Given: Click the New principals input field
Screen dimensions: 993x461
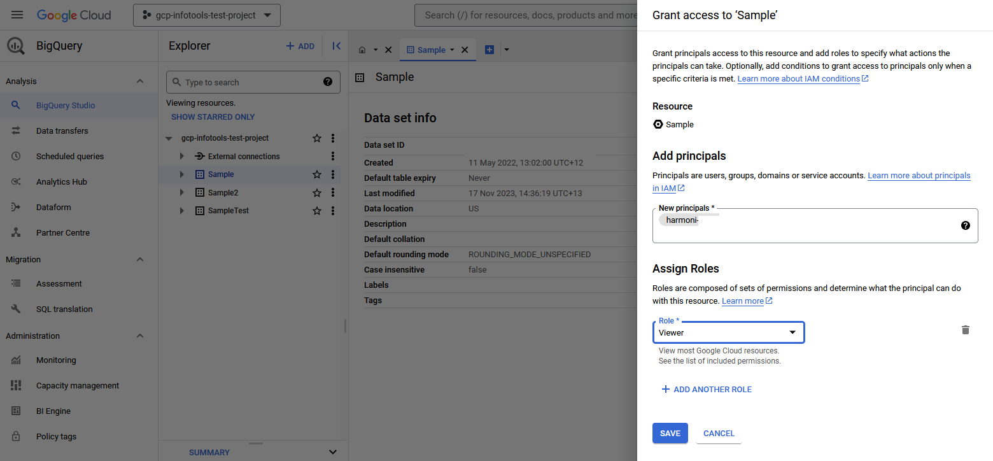Looking at the screenshot, I should point(815,225).
